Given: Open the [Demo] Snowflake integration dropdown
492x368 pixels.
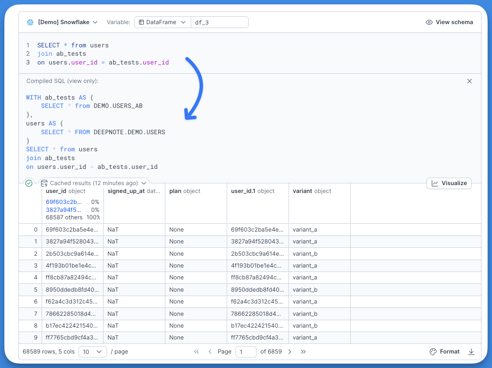Looking at the screenshot, I should [x=68, y=22].
